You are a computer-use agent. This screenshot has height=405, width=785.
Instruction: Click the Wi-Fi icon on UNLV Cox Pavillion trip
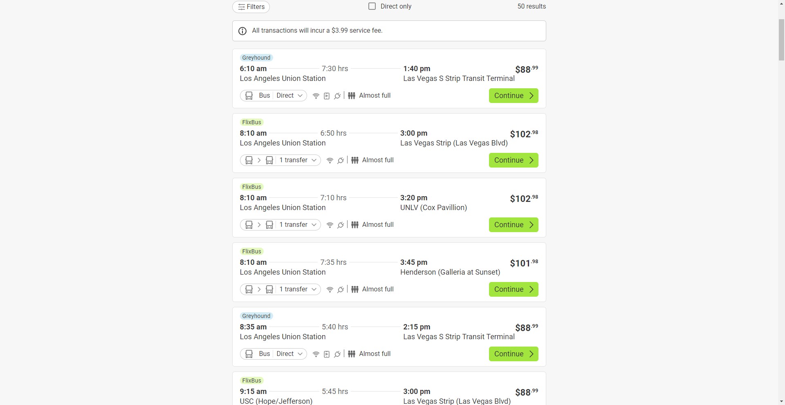point(330,225)
